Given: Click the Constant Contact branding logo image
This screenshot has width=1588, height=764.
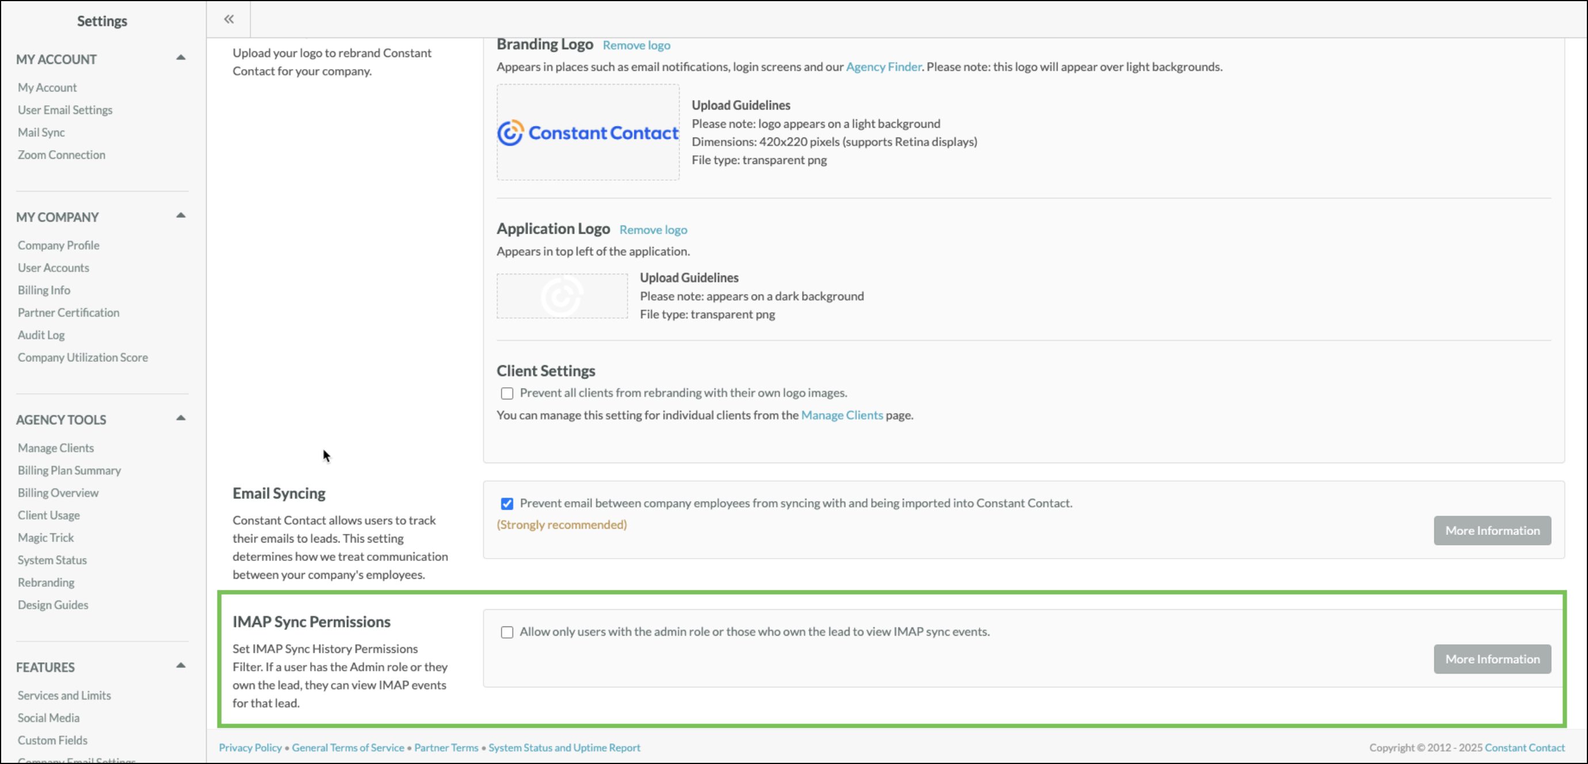Looking at the screenshot, I should click(588, 132).
